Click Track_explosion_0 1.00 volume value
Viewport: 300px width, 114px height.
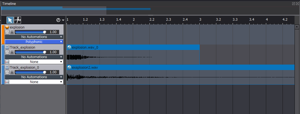(x=53, y=72)
